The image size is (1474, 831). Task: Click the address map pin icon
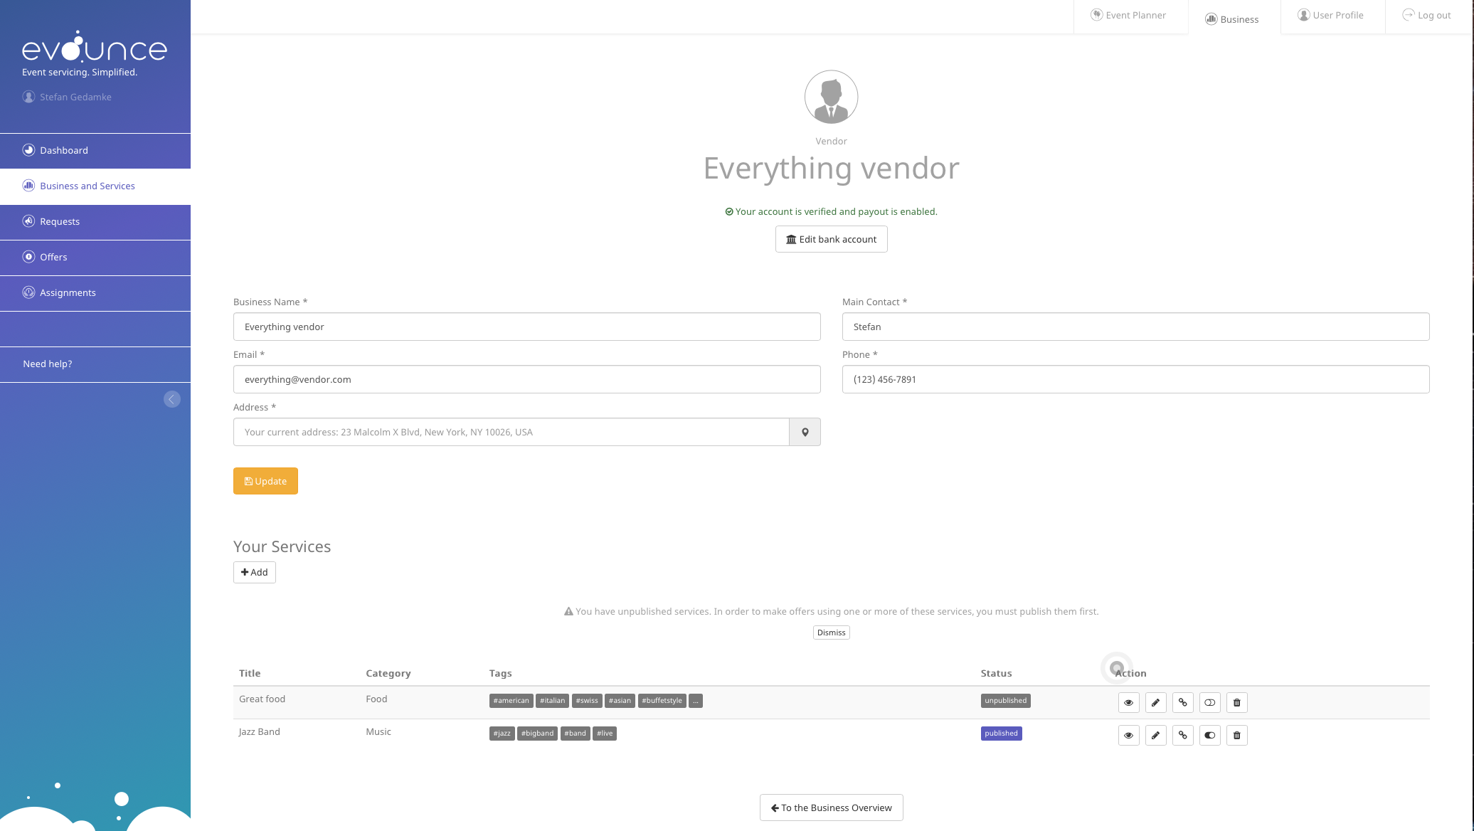pos(805,432)
